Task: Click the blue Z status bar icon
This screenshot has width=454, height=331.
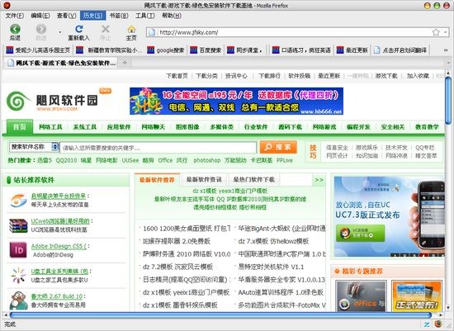Action: click(x=428, y=324)
